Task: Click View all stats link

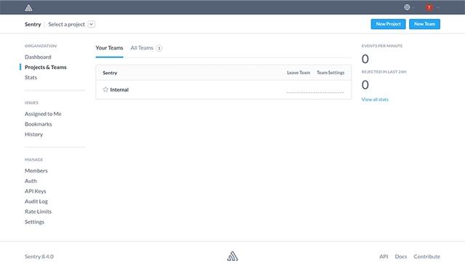Action: pos(375,100)
